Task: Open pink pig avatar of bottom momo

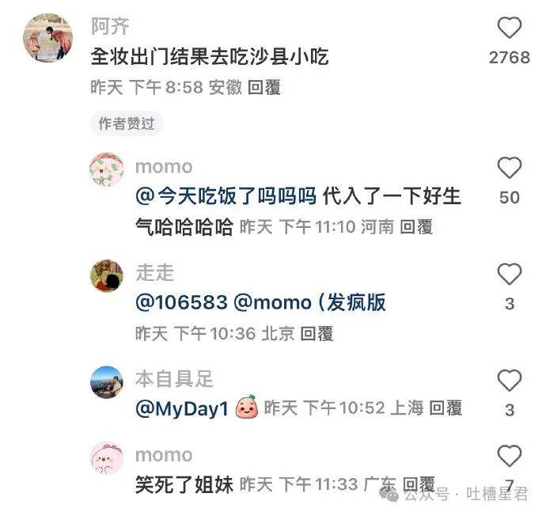Action: 107,458
